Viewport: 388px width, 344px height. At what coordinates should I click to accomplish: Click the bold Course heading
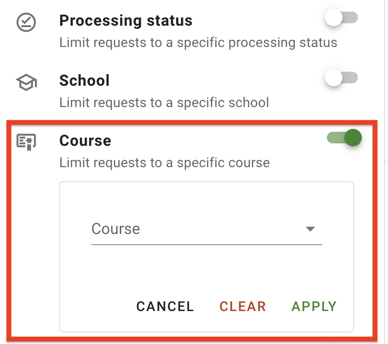point(85,140)
